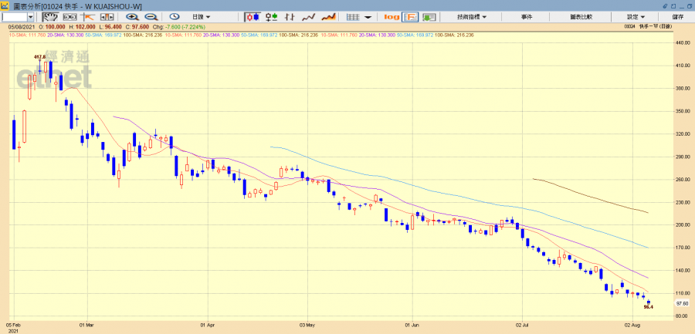Click the zoom out magnifier
Image resolution: width=695 pixels, height=334 pixels.
tap(152, 16)
